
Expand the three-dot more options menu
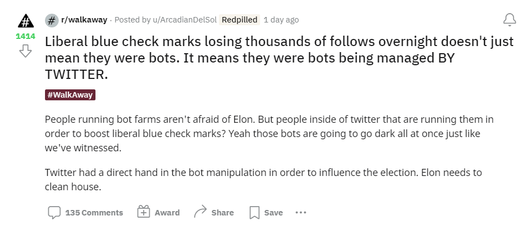pyautogui.click(x=301, y=212)
